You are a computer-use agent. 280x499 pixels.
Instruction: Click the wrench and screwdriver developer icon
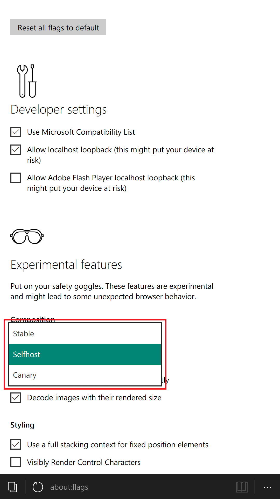point(27,81)
